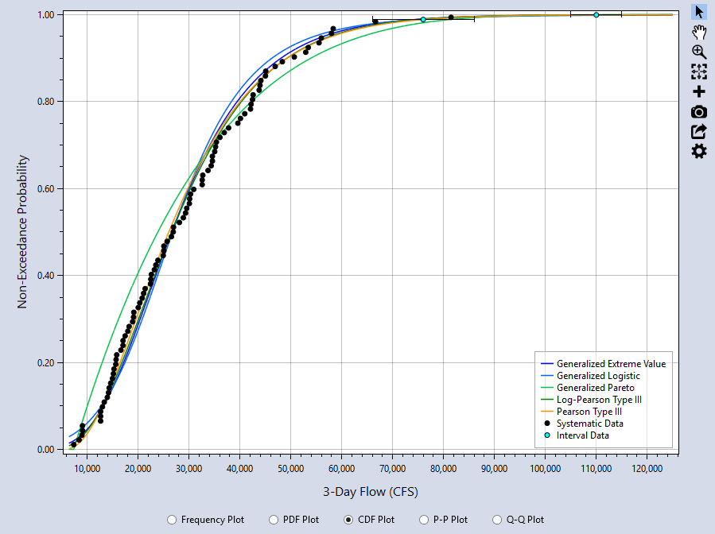Viewport: 715px width, 534px height.
Task: Select the P-P Plot option
Action: click(x=424, y=520)
